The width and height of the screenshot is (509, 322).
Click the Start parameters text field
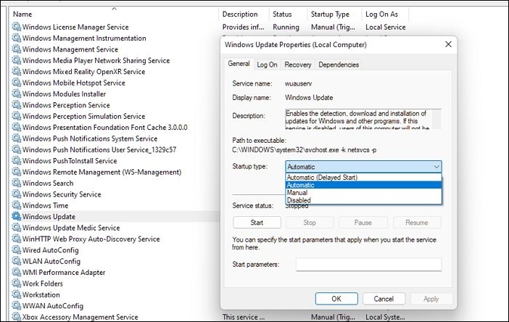click(368, 265)
